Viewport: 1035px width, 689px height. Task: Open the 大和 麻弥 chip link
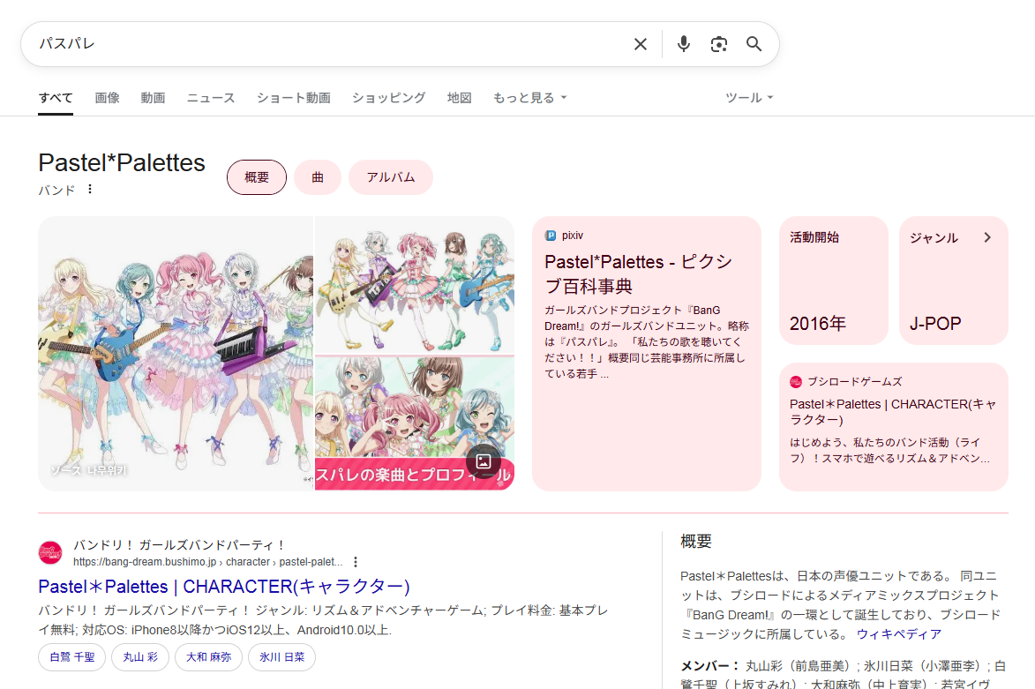(208, 657)
